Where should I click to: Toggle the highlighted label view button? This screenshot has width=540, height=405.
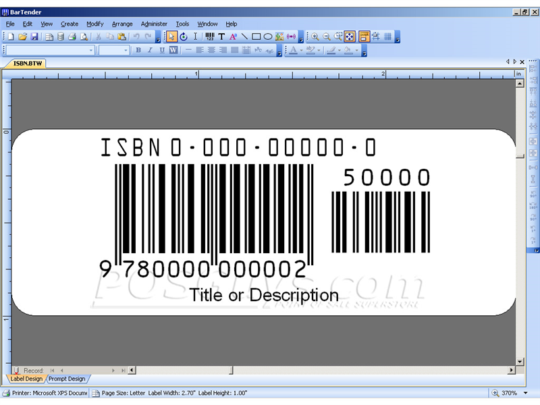[364, 36]
